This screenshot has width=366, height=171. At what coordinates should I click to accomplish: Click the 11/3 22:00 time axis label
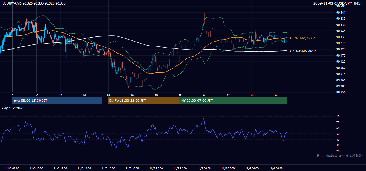coord(180,168)
